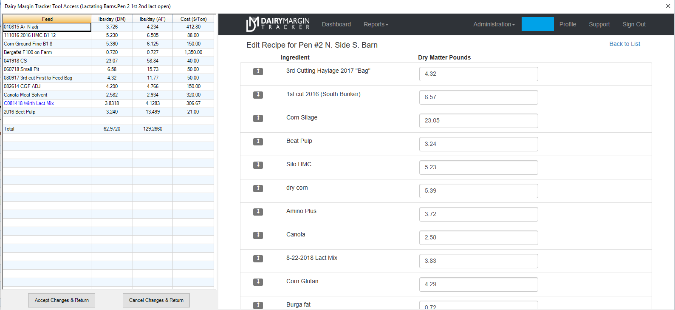Image resolution: width=675 pixels, height=310 pixels.
Task: Edit dry matter pounds for Amino Plus
Action: [x=478, y=214]
